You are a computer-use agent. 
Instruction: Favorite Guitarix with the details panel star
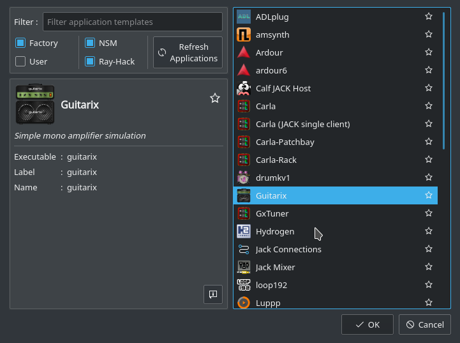point(215,98)
